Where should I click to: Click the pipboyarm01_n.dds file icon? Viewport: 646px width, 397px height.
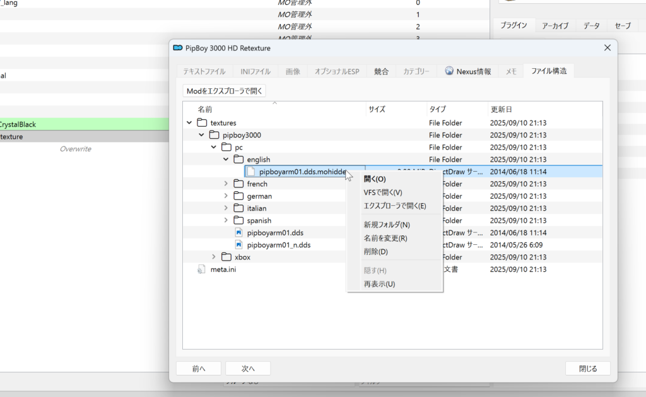pos(238,245)
